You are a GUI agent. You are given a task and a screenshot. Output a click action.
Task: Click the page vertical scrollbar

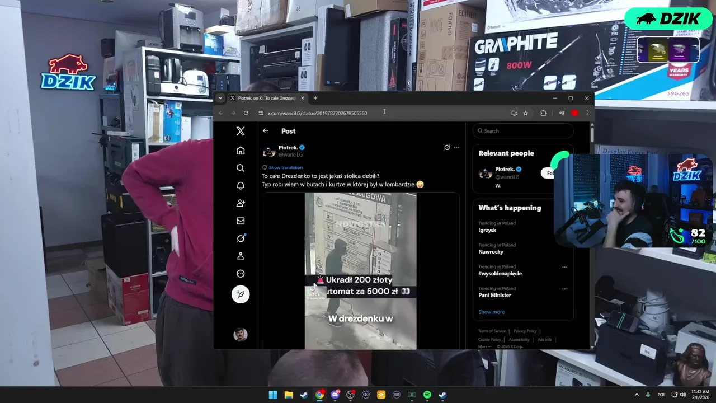pos(592,134)
